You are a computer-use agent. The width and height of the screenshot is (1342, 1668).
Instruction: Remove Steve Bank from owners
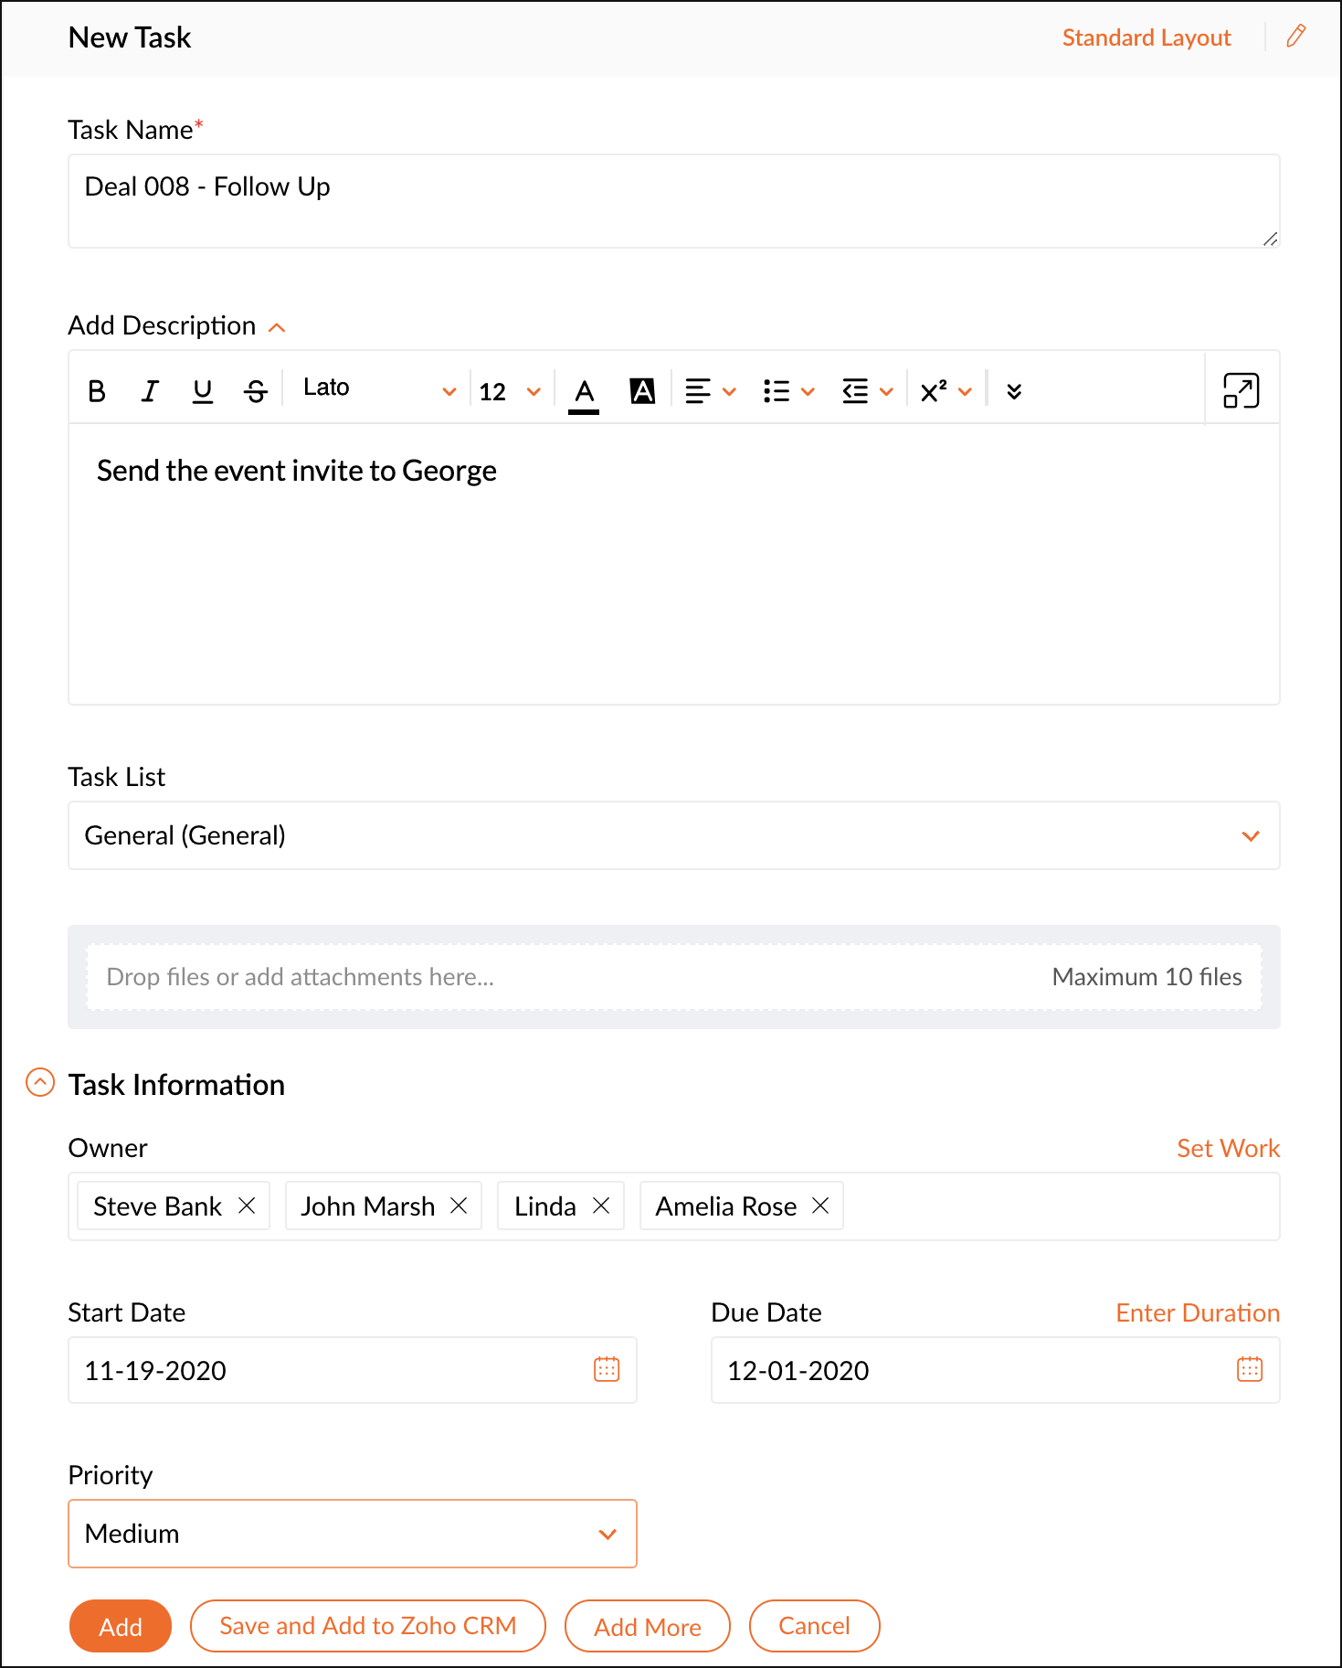(247, 1206)
